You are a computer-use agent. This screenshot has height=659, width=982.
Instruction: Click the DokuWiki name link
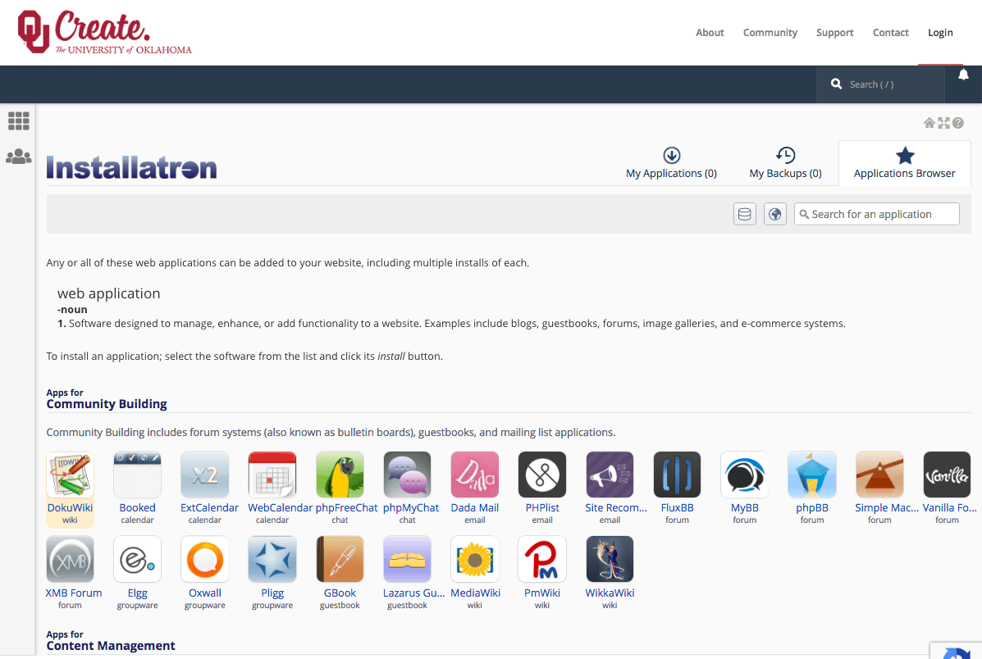point(71,507)
